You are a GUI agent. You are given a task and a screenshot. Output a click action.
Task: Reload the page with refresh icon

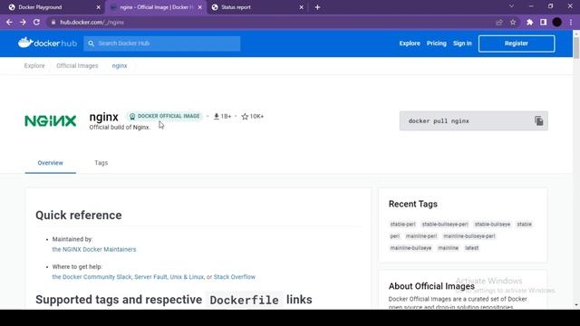[36, 22]
